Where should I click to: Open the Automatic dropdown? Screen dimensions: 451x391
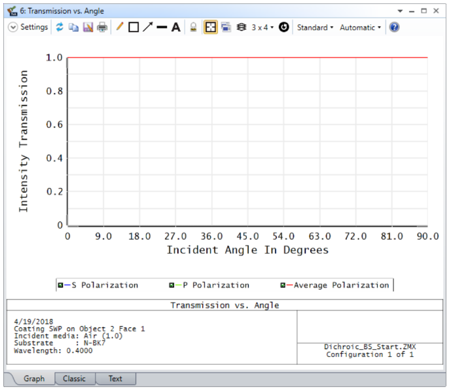(360, 28)
